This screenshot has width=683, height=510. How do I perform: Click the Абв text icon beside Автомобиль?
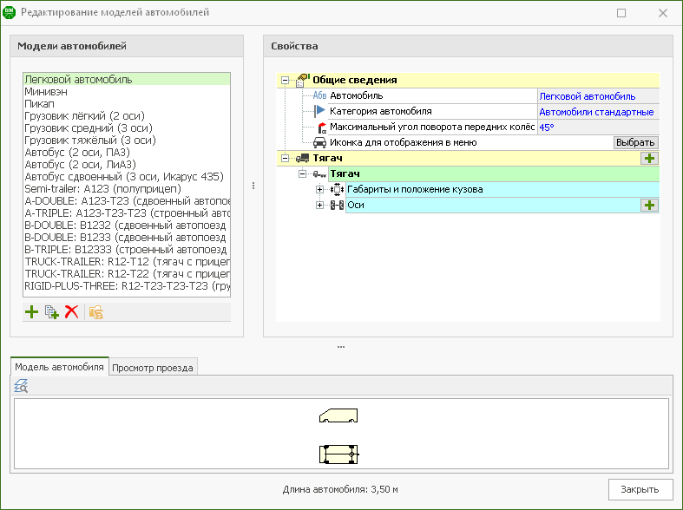click(319, 95)
